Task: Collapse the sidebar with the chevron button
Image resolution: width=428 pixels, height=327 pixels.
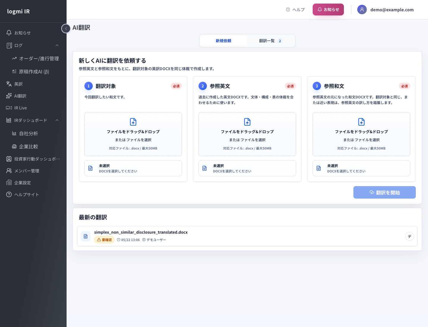Action: click(66, 29)
